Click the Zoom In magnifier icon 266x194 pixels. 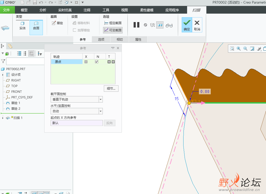tap(239, 49)
